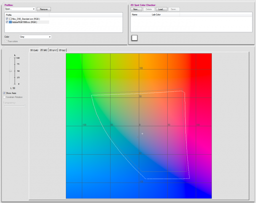Click the Transparency slider handle
The height and width of the screenshot is (203, 256).
click(25, 106)
